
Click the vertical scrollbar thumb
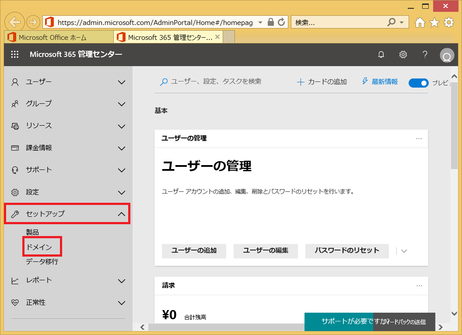(454, 125)
